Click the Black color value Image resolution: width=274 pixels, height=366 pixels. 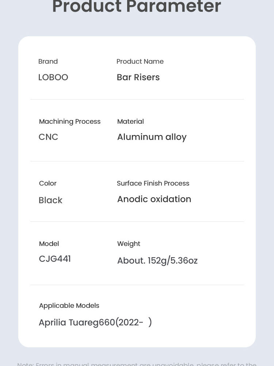[x=50, y=200]
